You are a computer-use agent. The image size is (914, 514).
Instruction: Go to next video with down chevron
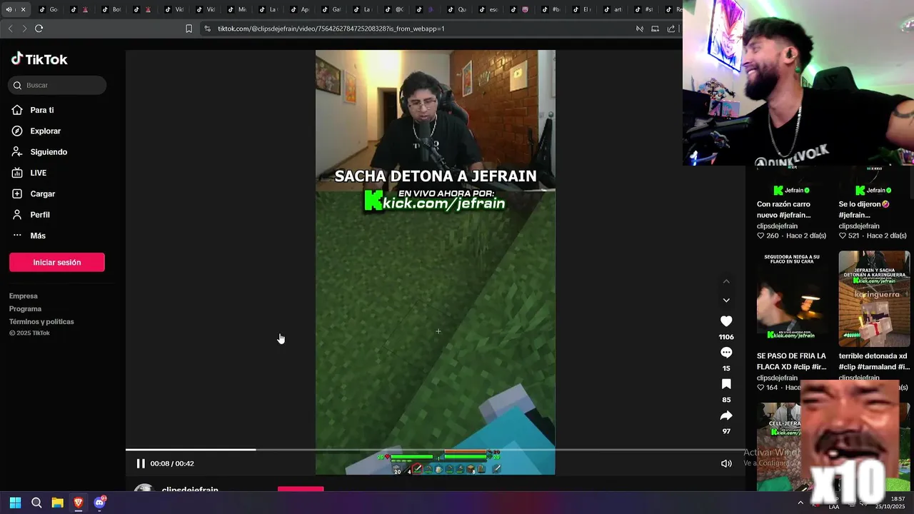[726, 301]
